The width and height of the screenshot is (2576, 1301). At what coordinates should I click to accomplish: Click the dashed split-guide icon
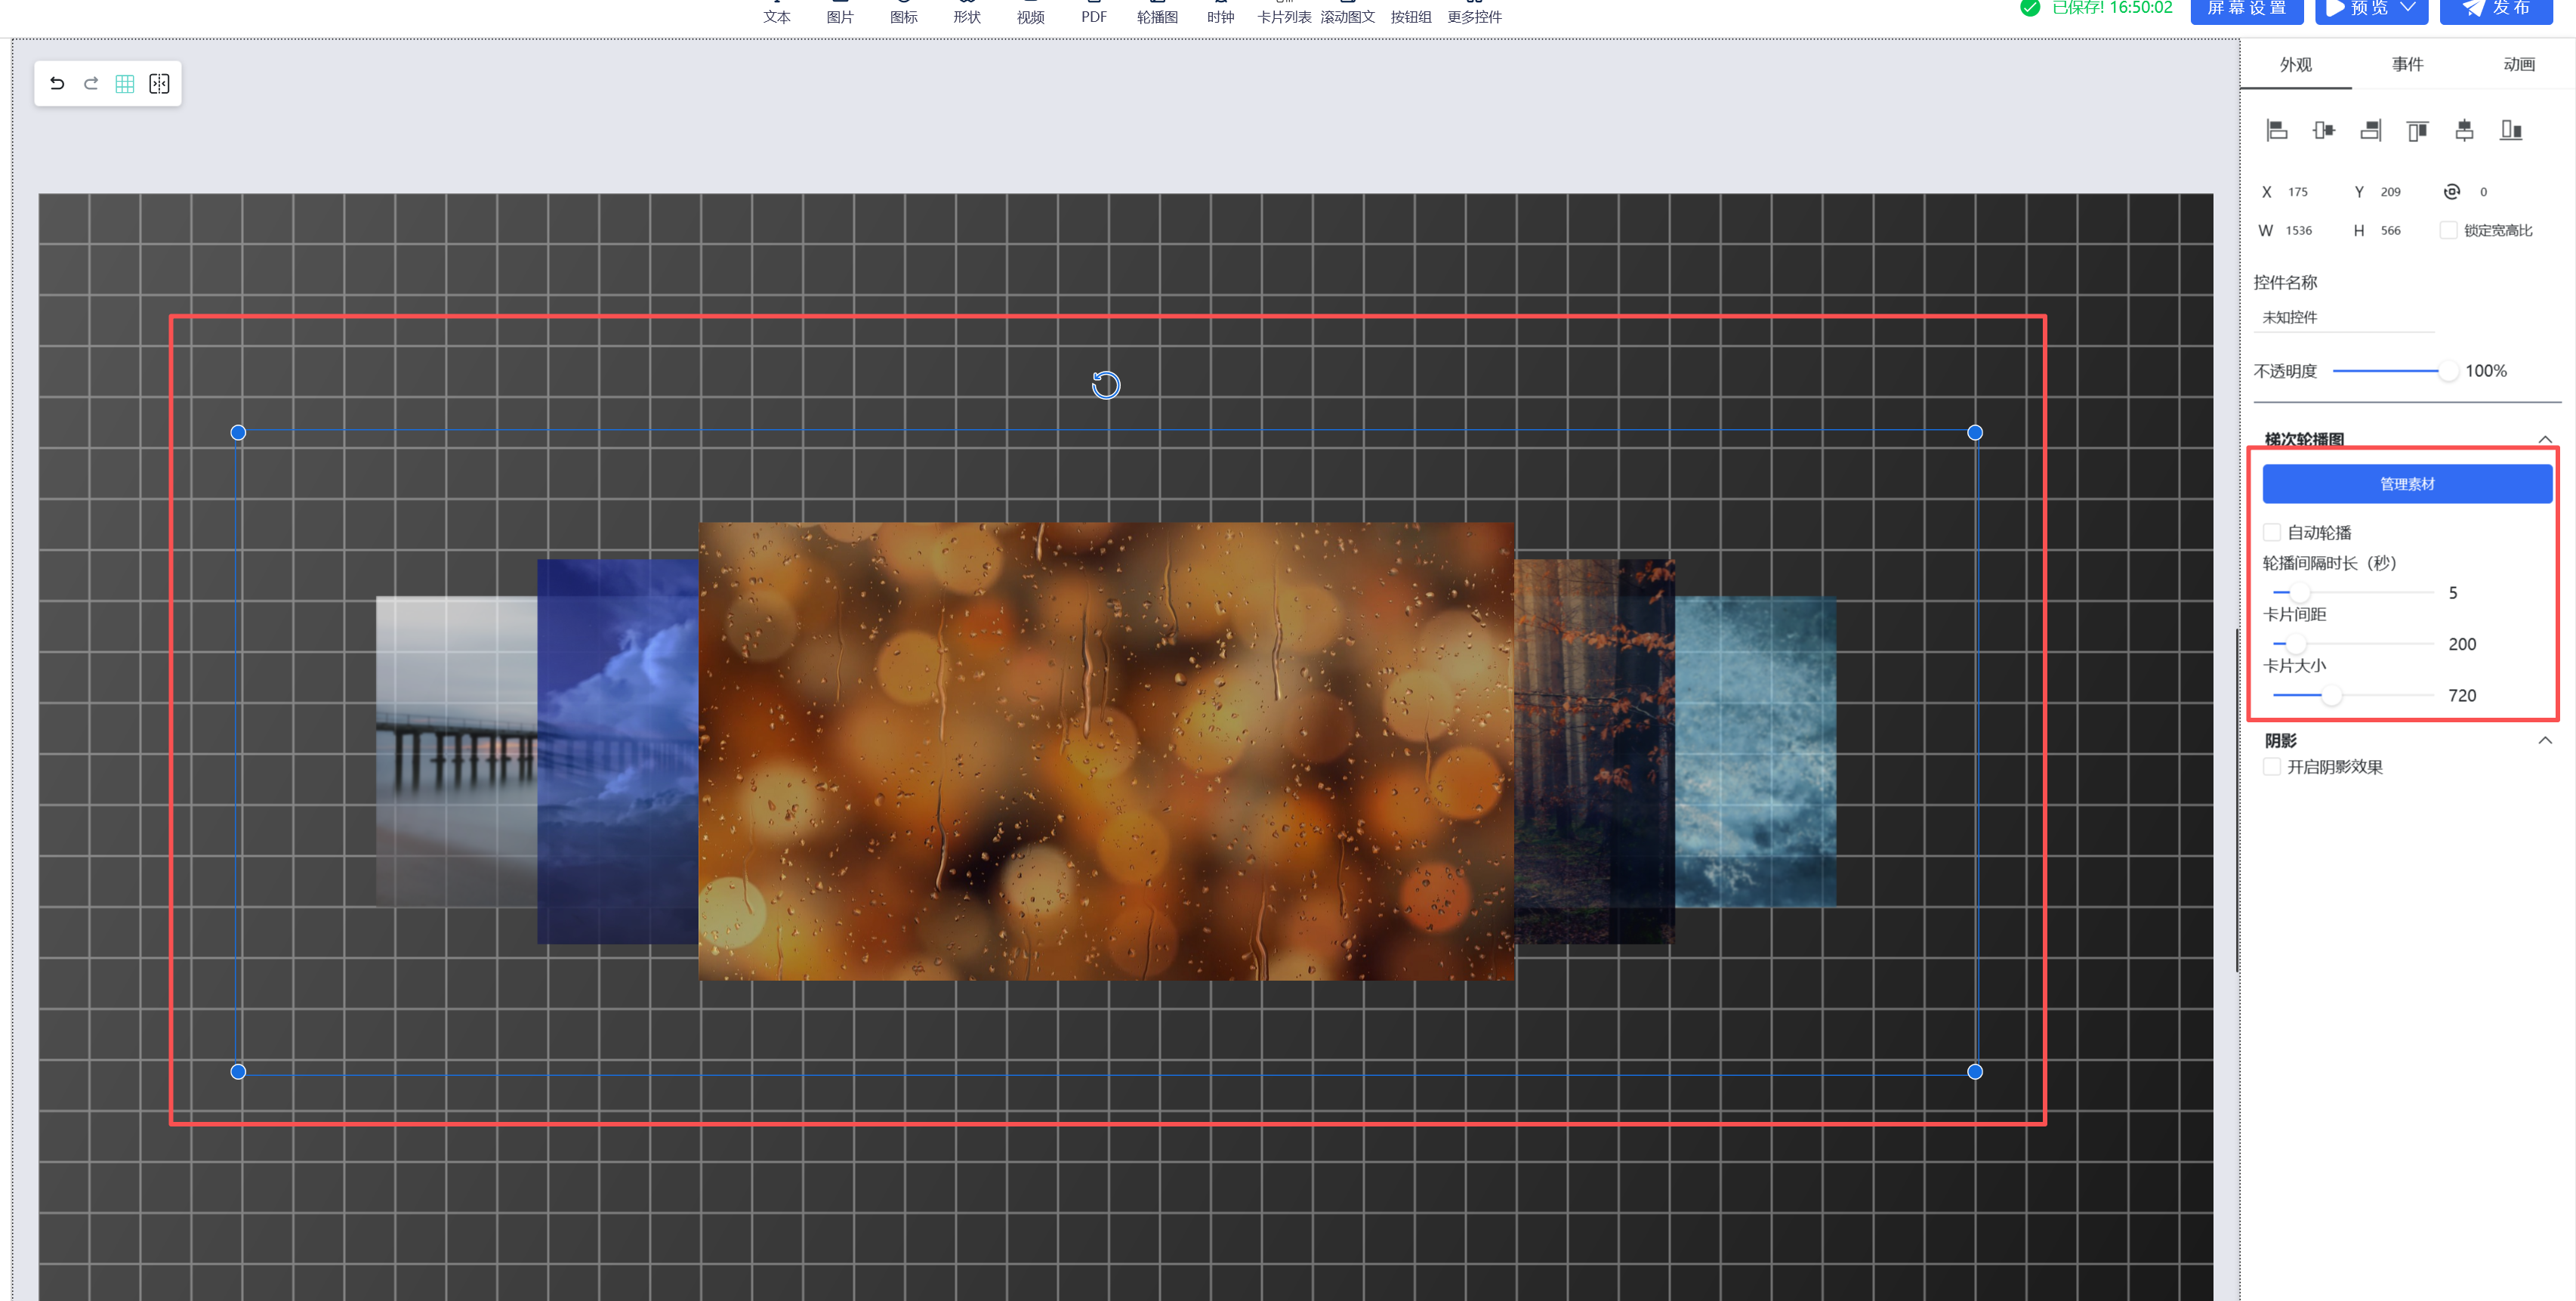point(159,84)
